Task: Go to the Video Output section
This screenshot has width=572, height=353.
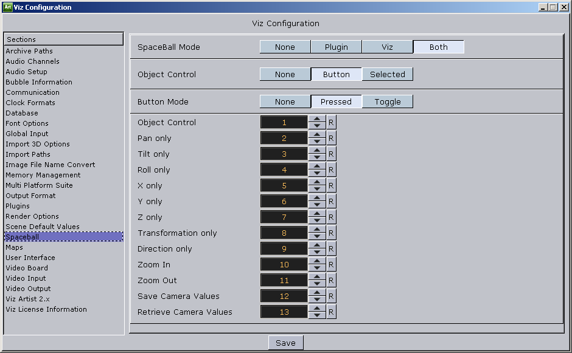Action: [28, 289]
